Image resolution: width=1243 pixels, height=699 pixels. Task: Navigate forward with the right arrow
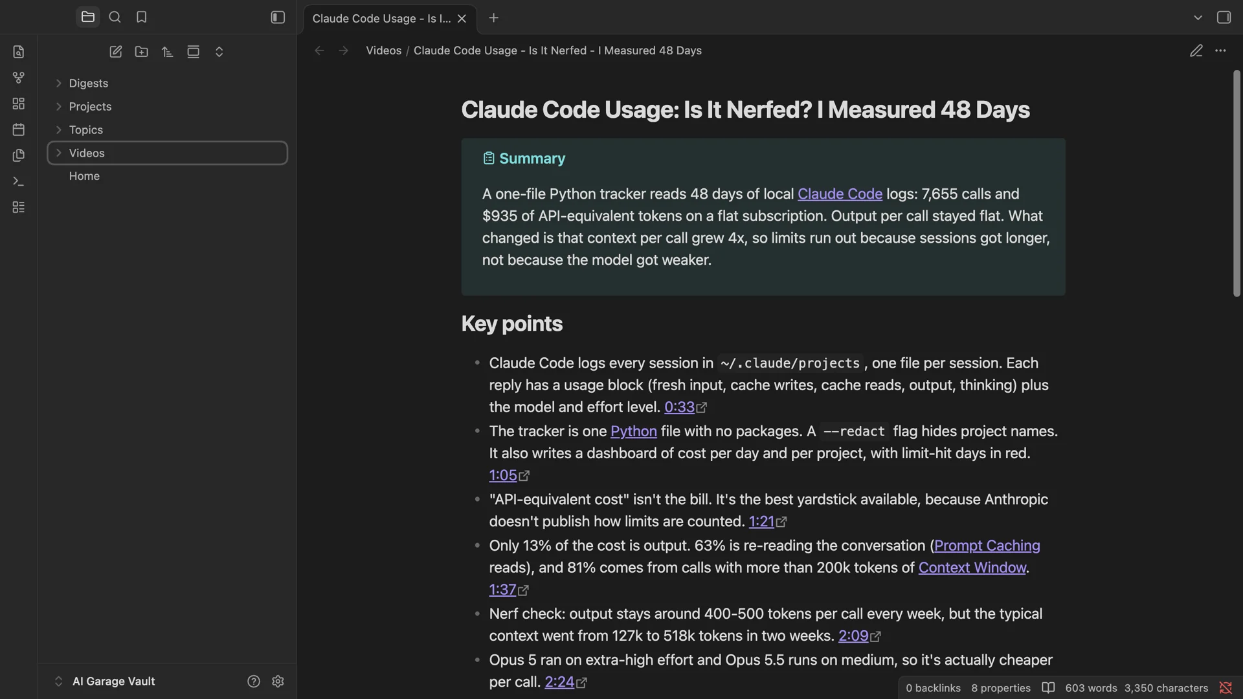pyautogui.click(x=344, y=50)
